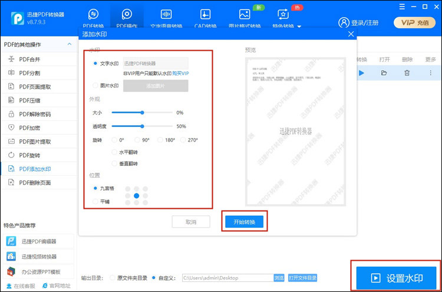Click the 浏览 browse button
The width and height of the screenshot is (442, 292).
[279, 278]
